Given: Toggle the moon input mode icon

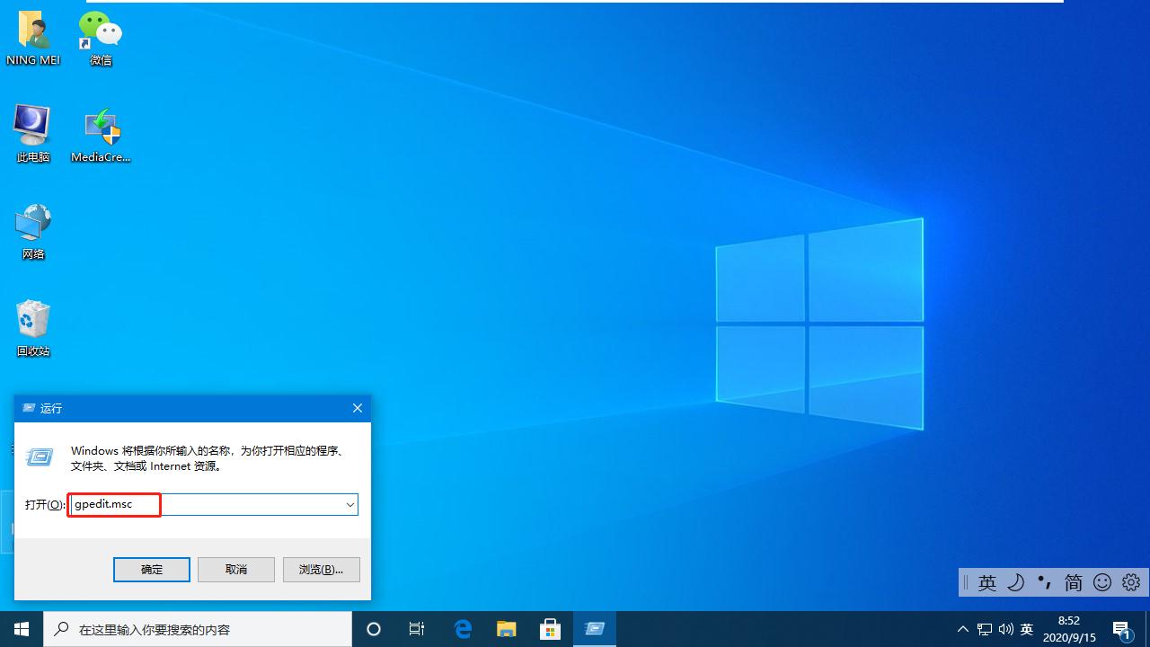Looking at the screenshot, I should [1016, 582].
